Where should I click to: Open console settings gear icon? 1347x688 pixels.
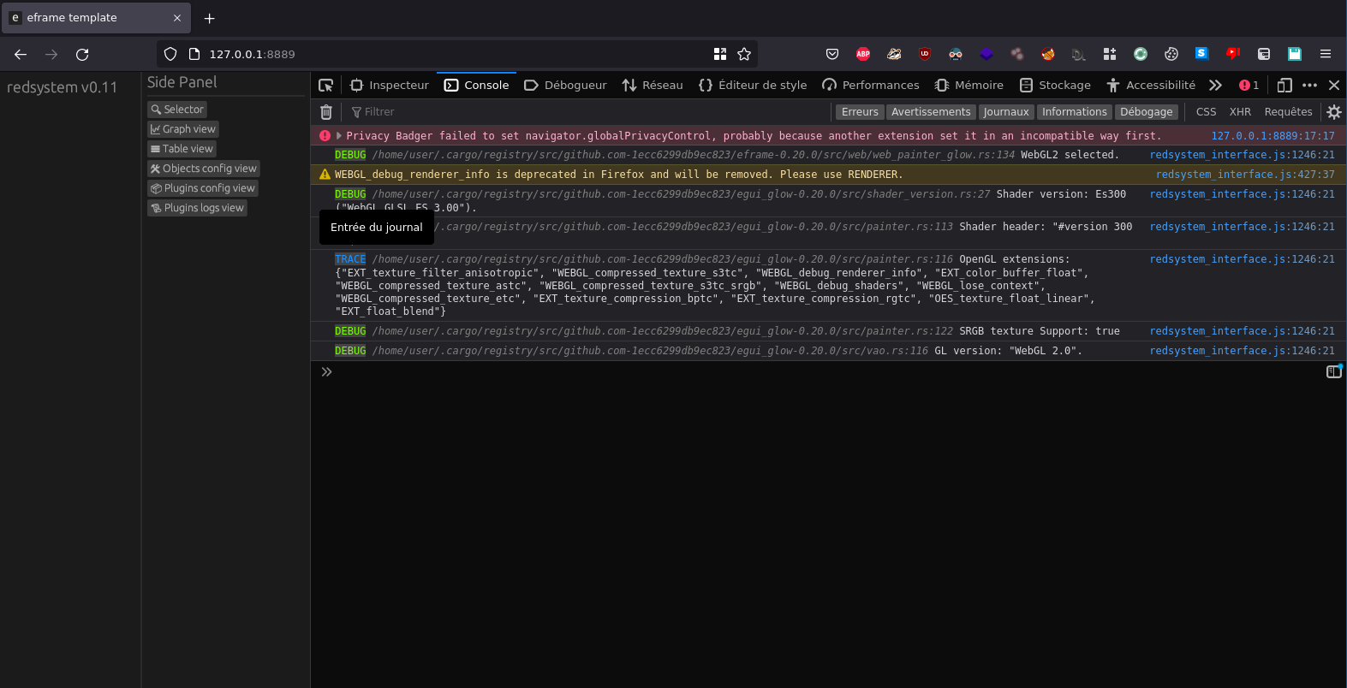click(1333, 112)
